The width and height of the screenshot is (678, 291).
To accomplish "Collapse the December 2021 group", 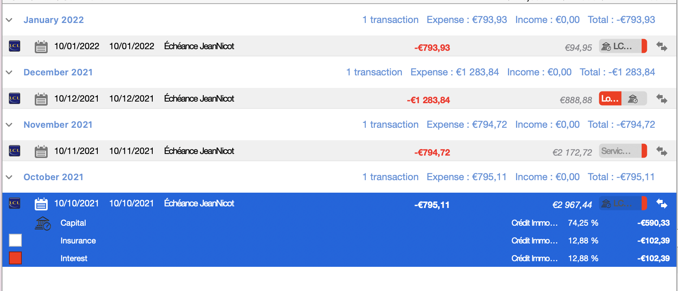I will coord(9,72).
